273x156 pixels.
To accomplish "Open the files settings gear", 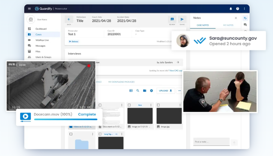I will (152, 90).
